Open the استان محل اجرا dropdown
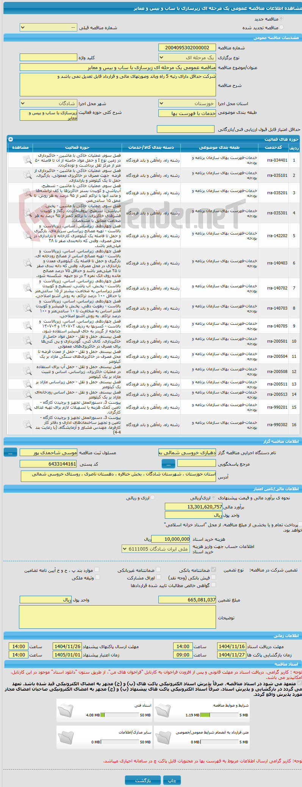The width and height of the screenshot is (302, 787). pos(187,104)
